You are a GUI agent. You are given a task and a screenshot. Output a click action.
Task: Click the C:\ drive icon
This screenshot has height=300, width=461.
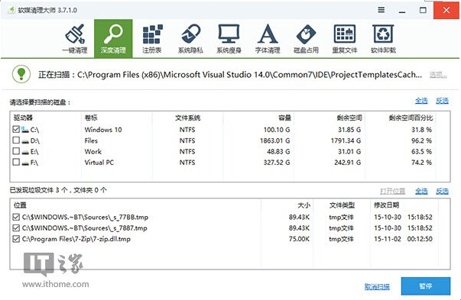[25, 130]
